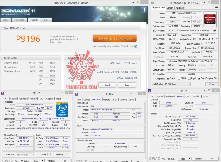Open CPU tab in CPU-Z Mainboard window
This screenshot has width=221, height=162.
tap(79, 100)
